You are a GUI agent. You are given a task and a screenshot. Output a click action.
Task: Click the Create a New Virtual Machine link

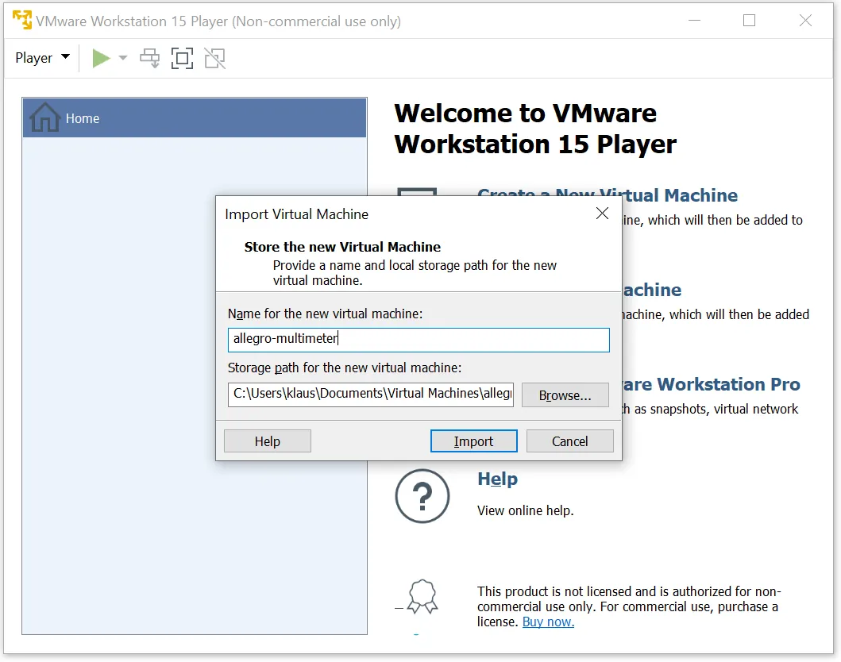(x=675, y=195)
